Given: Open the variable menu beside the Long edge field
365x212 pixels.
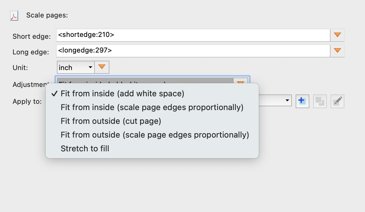Looking at the screenshot, I should 337,50.
